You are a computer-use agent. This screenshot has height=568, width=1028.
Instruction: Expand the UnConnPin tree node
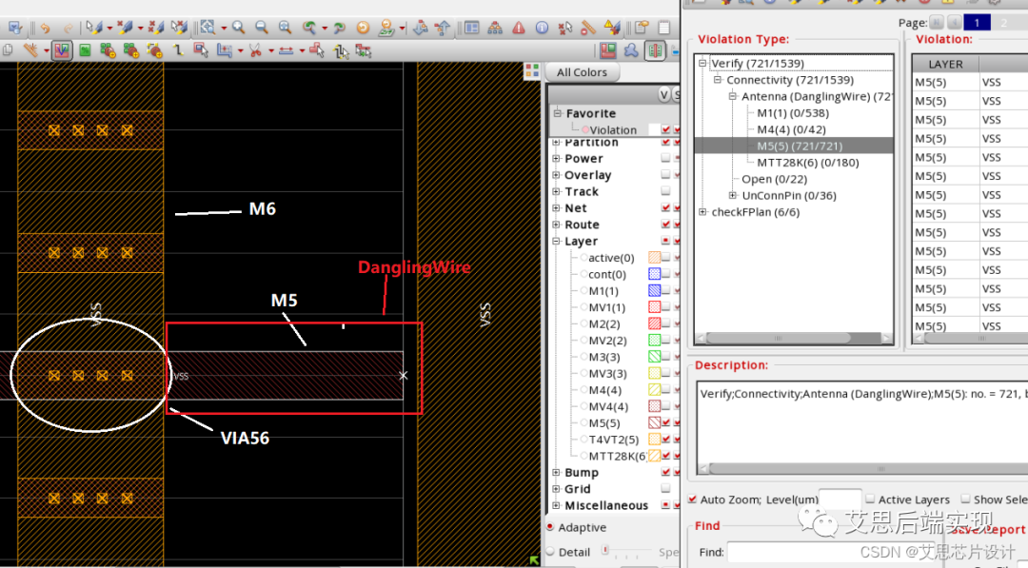coord(733,196)
